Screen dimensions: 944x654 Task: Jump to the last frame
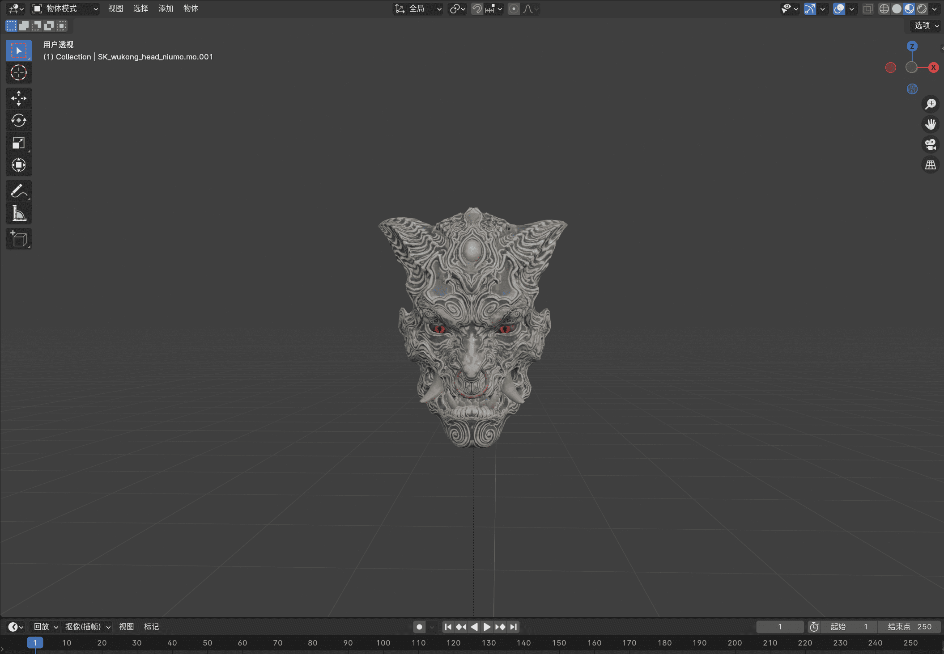[513, 627]
